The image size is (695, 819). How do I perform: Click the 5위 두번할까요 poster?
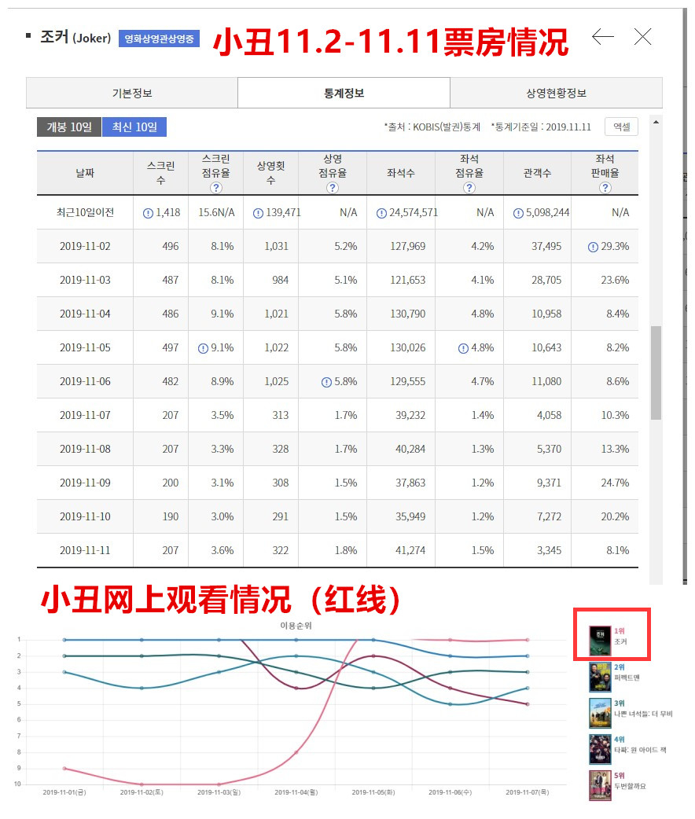coord(599,787)
